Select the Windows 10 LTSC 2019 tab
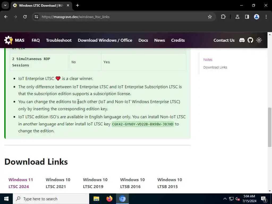272x204 pixels. point(95,183)
